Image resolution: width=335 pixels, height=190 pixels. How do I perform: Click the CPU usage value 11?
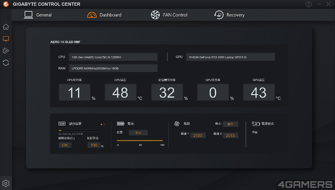click(x=75, y=92)
